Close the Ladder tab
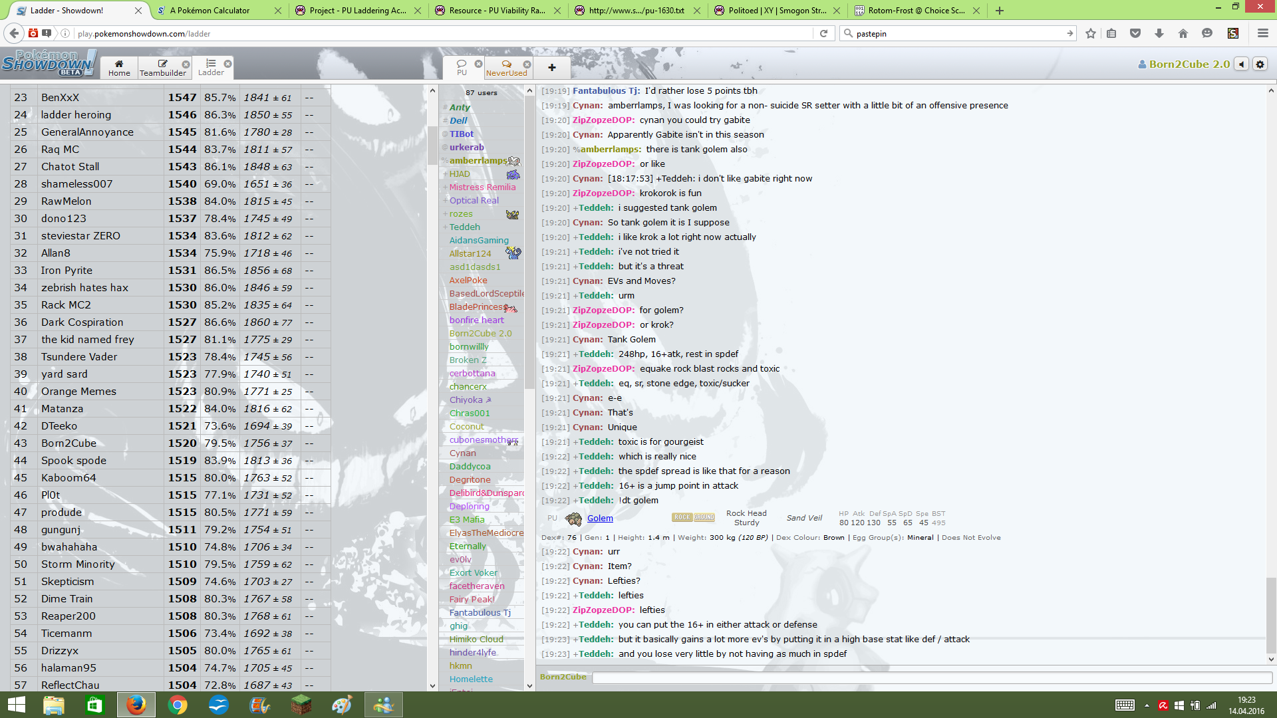Viewport: 1277px width, 718px height. [x=227, y=64]
